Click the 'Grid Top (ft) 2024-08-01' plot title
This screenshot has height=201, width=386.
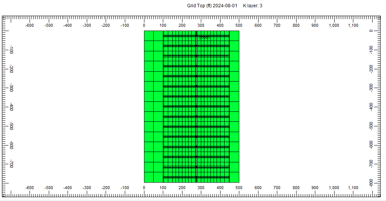(212, 6)
